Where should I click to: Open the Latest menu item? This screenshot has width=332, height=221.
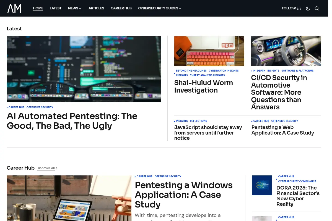point(56,8)
